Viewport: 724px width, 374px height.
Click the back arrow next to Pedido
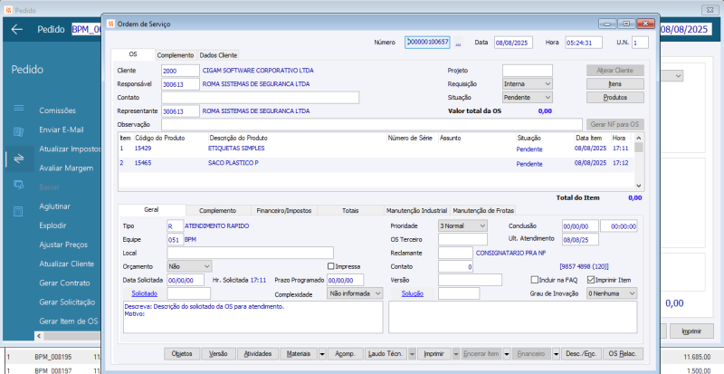[17, 30]
